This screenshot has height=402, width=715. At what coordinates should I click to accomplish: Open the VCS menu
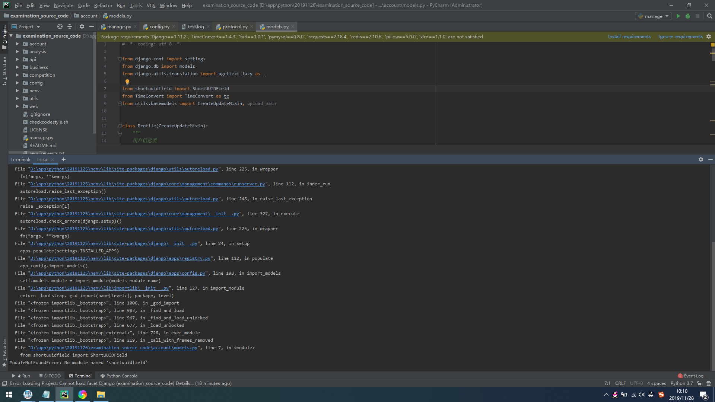point(151,5)
